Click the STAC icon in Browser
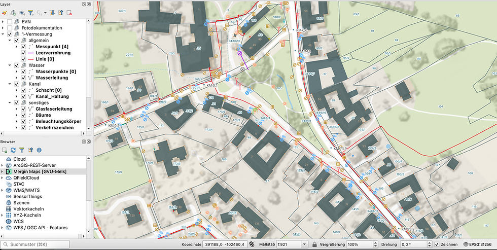Screen dimensions: 497x250 (8, 184)
